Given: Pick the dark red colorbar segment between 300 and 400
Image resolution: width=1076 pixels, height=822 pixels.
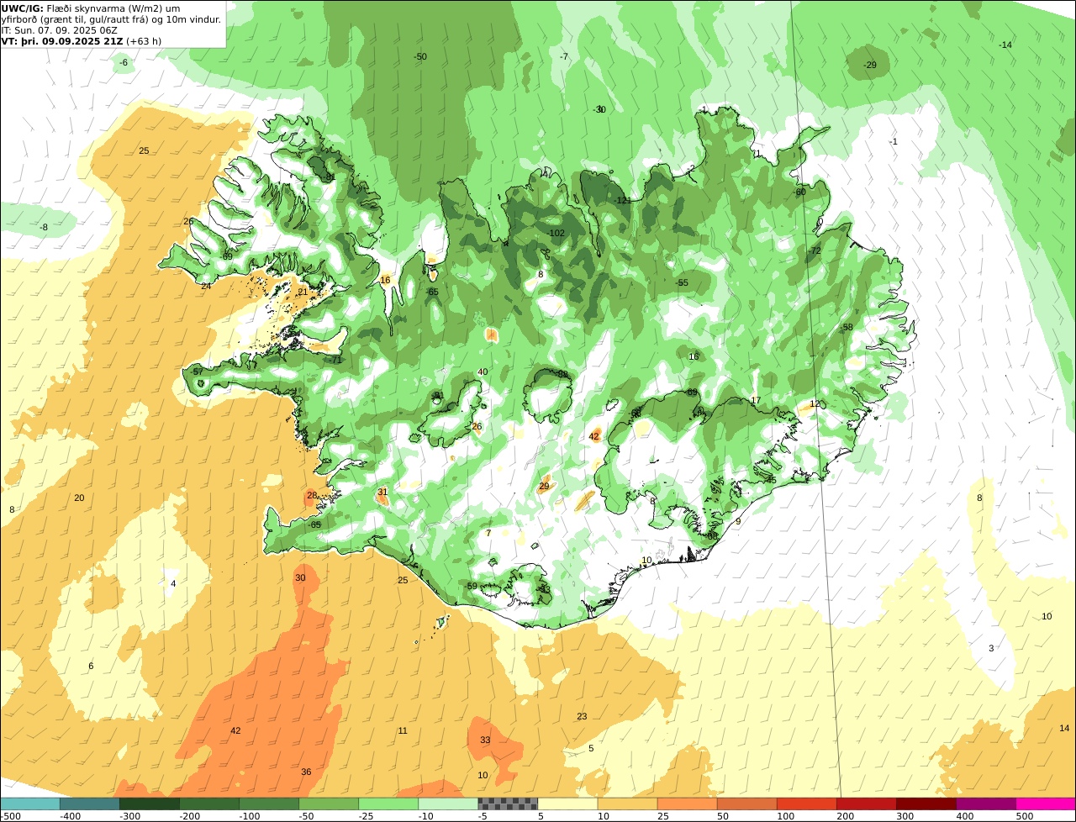Looking at the screenshot, I should pos(926,804).
